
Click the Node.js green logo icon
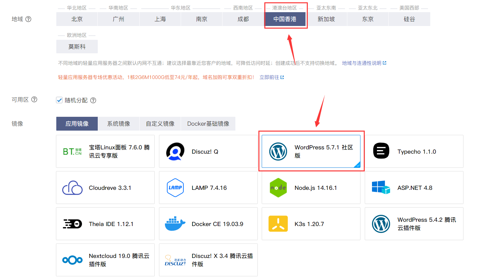tap(278, 188)
